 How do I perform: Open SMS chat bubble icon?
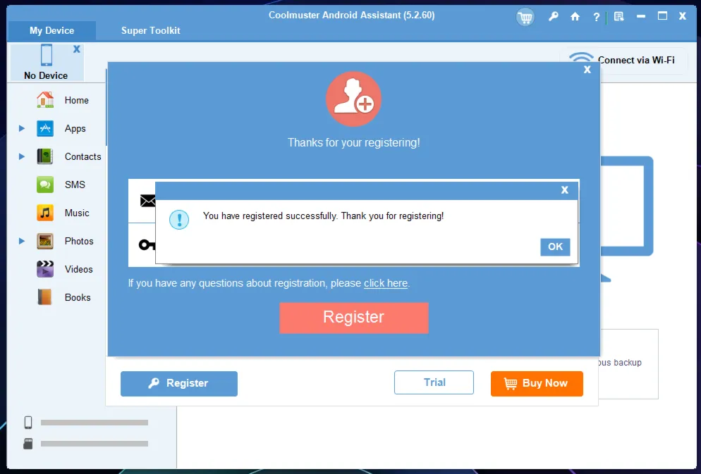[45, 185]
